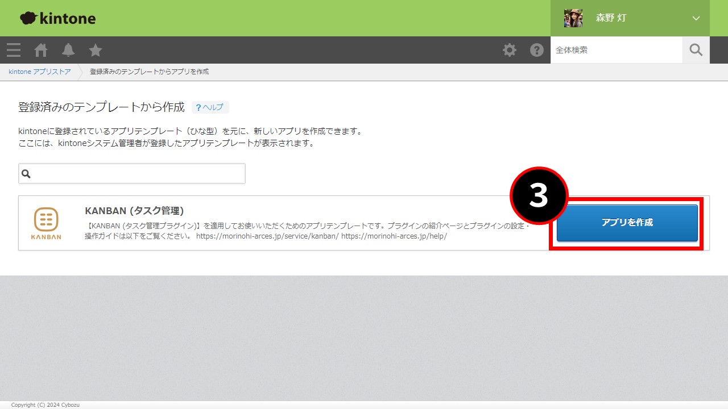Select the KANBAN template logo thumbnail

pyautogui.click(x=46, y=223)
